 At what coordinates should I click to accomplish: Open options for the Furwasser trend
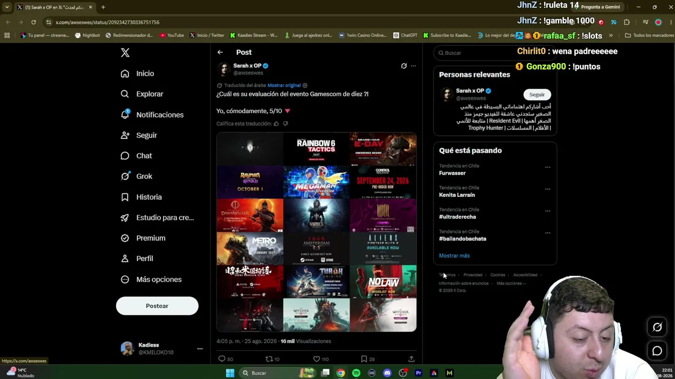click(547, 167)
